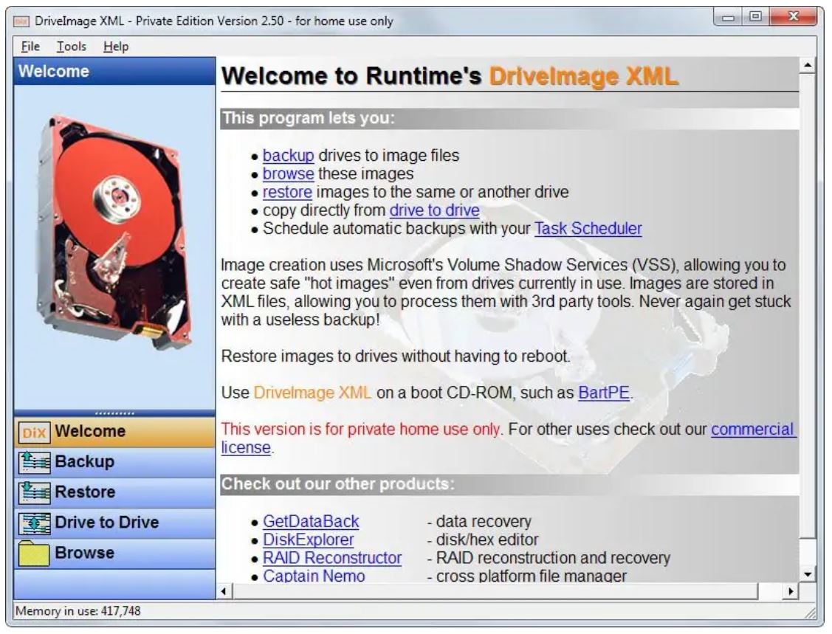Click the Task Scheduler link
Viewport: 832px width, 634px height.
click(x=588, y=229)
